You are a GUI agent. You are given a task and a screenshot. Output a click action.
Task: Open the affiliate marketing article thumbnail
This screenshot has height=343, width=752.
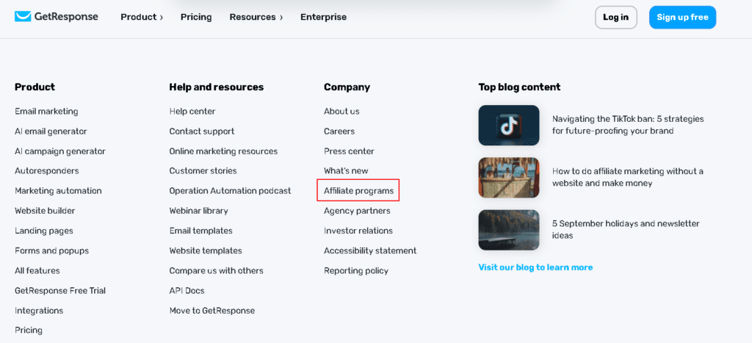tap(509, 178)
